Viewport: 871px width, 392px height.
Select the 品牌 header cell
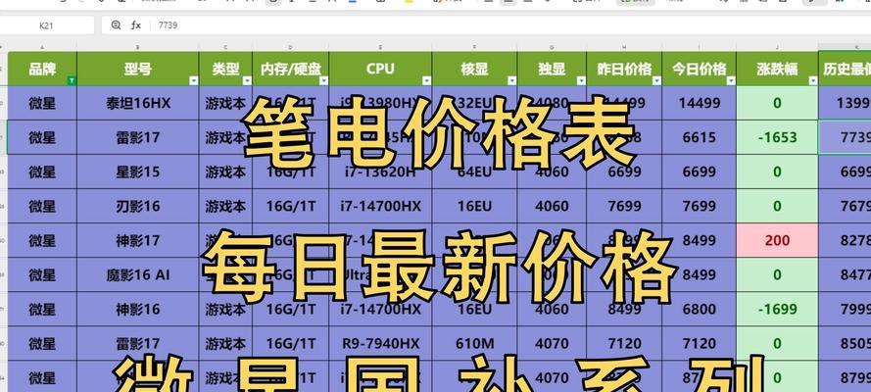(42, 69)
